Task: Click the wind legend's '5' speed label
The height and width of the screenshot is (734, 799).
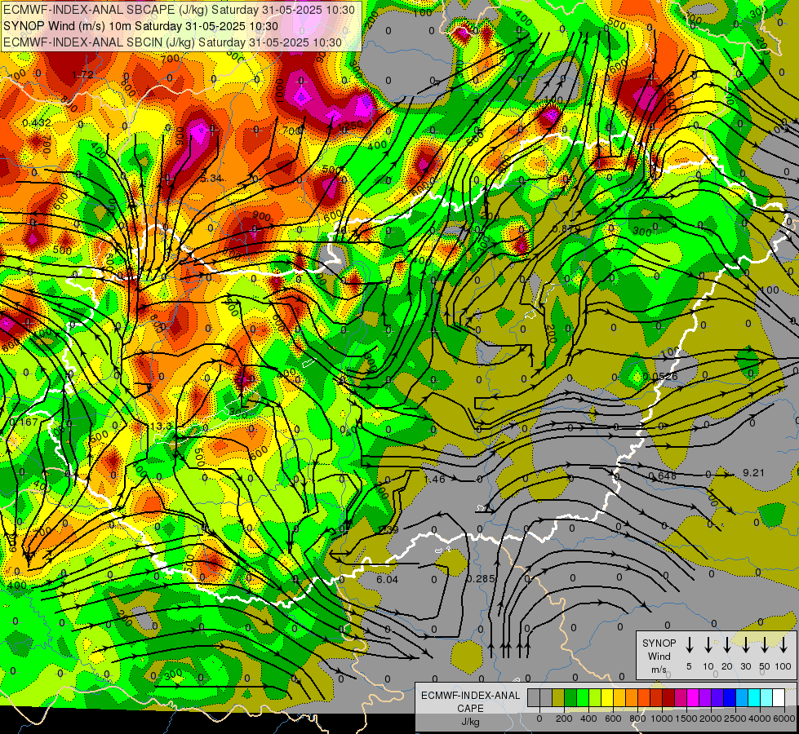Action: click(689, 666)
